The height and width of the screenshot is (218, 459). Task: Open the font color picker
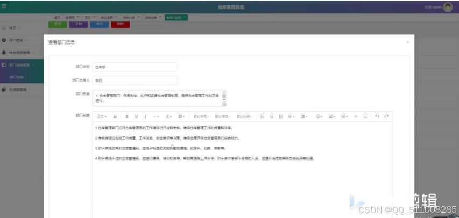point(169,117)
